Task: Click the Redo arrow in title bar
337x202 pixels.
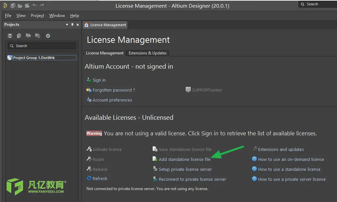Action: tap(42, 5)
